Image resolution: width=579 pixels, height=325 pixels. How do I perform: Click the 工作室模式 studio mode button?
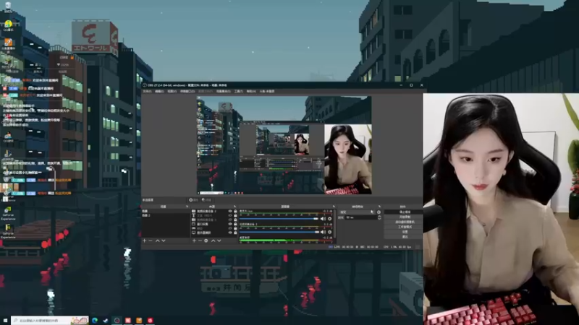pos(403,227)
